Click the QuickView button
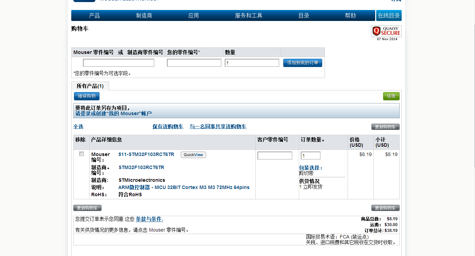 (x=193, y=155)
